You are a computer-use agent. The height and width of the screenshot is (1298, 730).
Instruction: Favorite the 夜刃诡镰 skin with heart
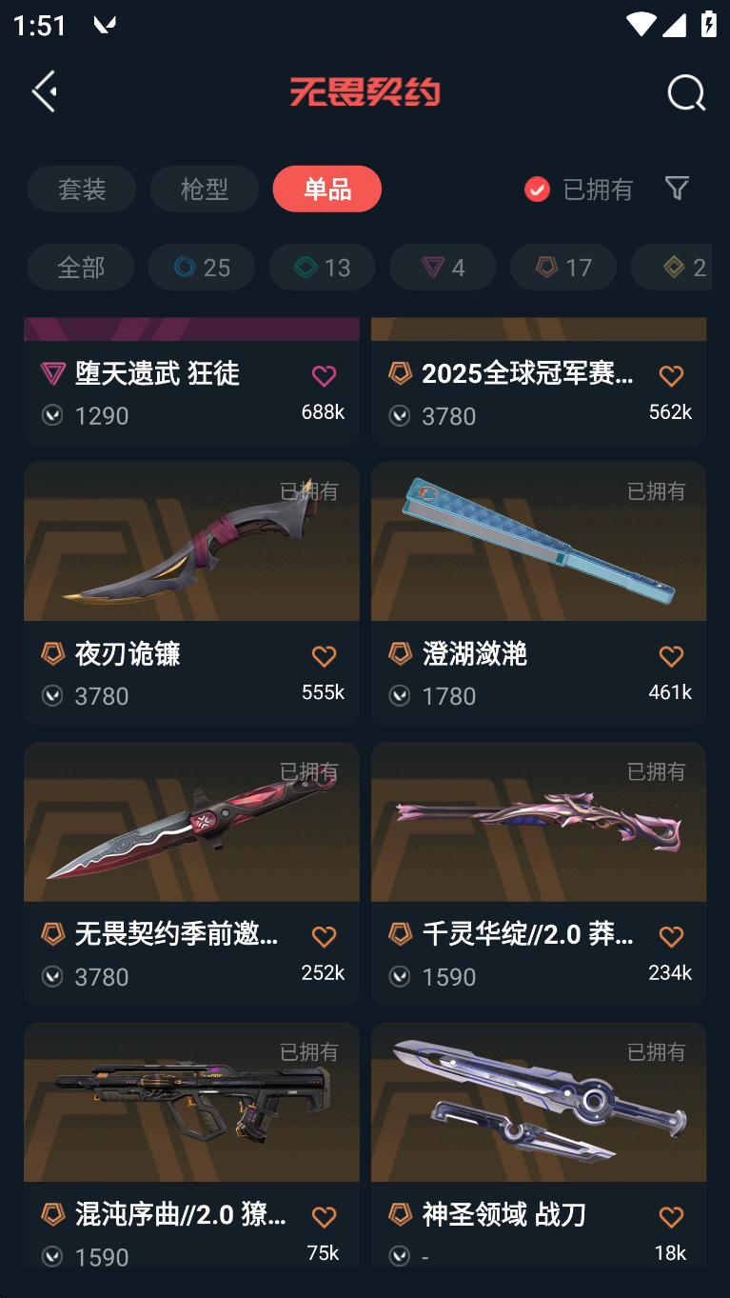point(324,656)
